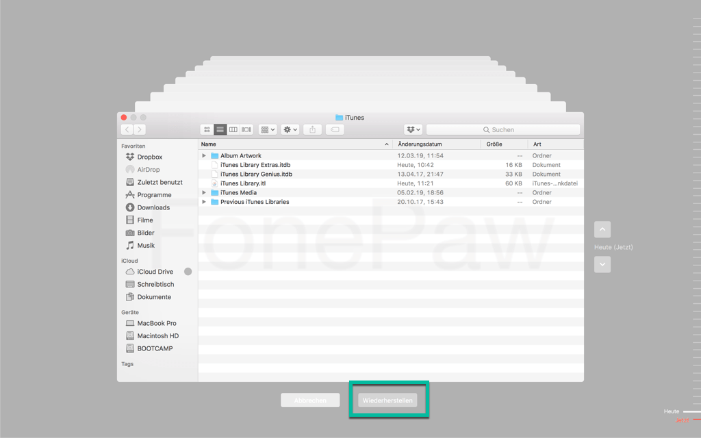Go forward with the Finder forward arrow
This screenshot has width=701, height=438.
140,129
